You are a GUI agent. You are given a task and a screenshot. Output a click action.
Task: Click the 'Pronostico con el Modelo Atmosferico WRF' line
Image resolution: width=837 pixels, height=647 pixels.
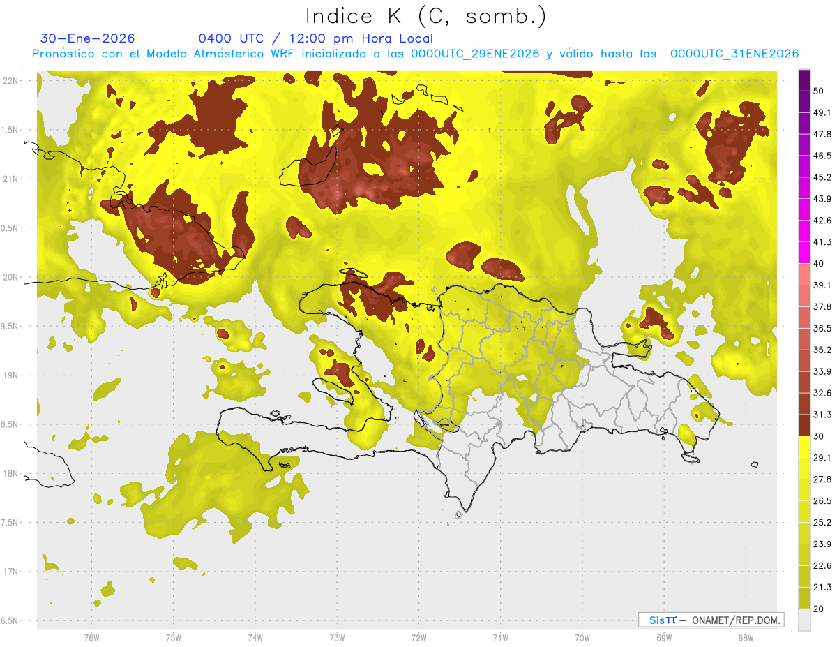click(x=415, y=54)
